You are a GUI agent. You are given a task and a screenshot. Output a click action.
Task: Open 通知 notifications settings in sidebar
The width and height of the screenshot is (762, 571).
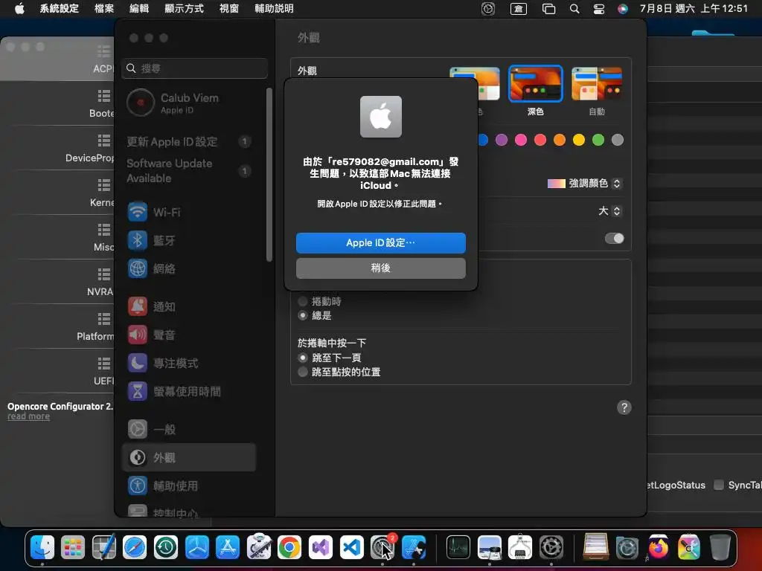tap(188, 306)
